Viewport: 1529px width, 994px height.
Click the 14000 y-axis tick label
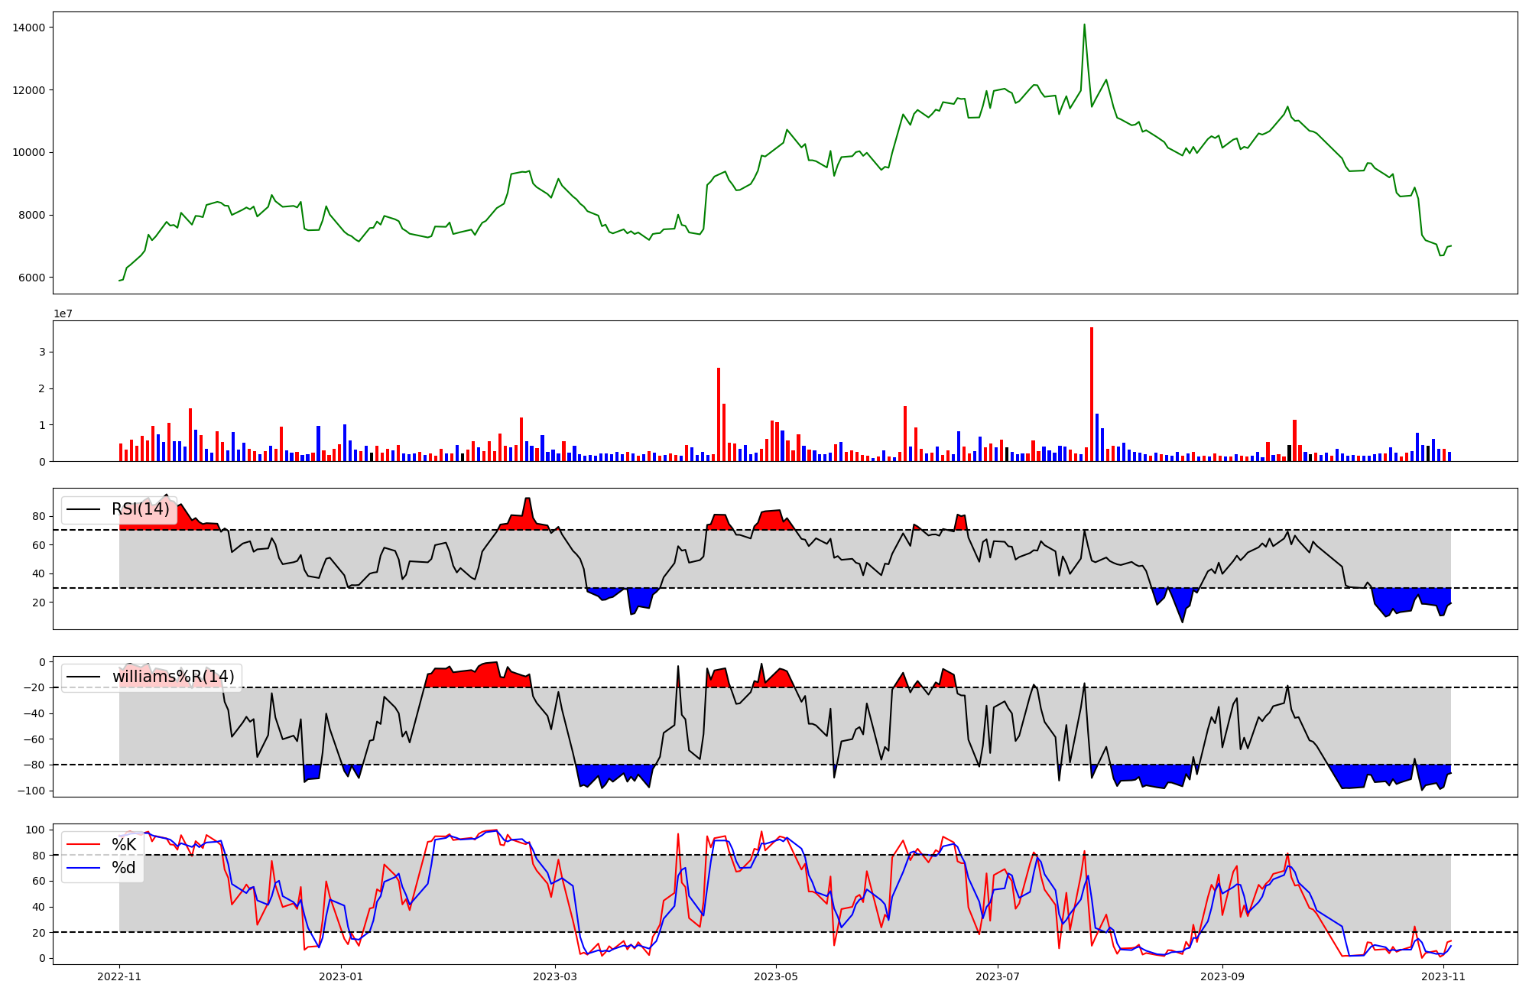click(x=28, y=28)
